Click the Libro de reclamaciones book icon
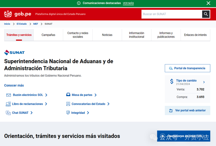This screenshot has height=146, width=216. coord(8,104)
